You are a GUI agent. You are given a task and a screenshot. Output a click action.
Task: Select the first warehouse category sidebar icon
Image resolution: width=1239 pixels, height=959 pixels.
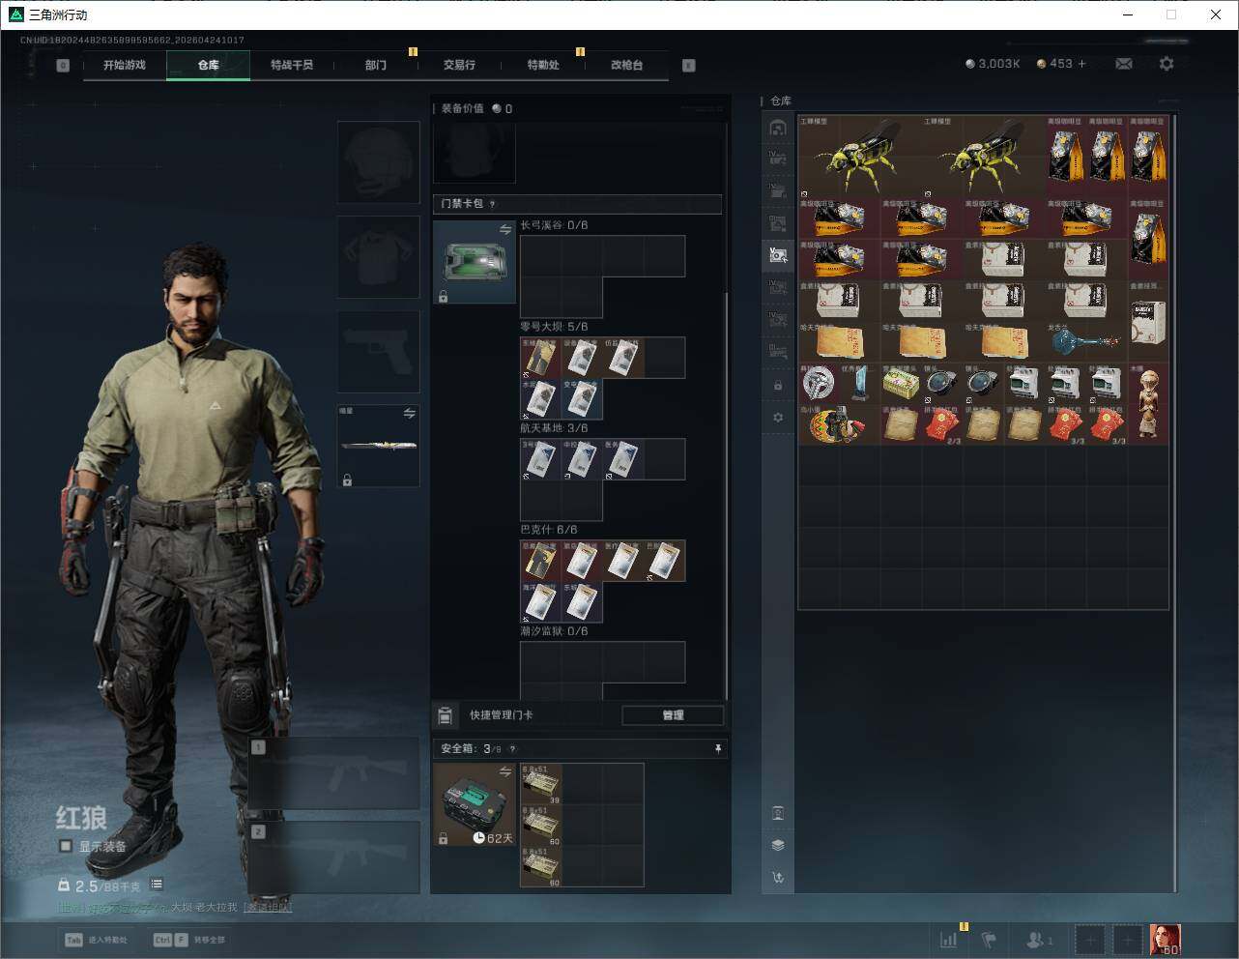point(778,128)
